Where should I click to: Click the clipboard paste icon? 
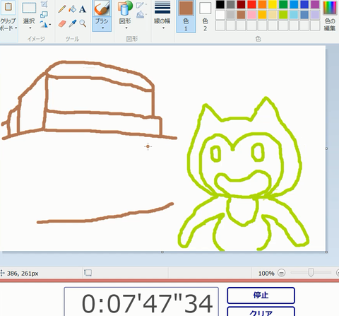pos(8,7)
